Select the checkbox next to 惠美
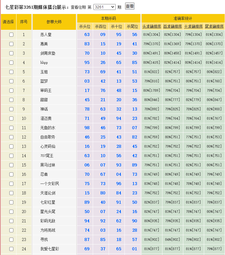 pos(12,44)
